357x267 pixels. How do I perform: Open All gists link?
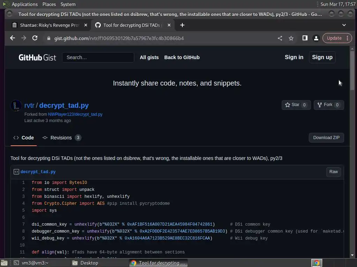149,57
